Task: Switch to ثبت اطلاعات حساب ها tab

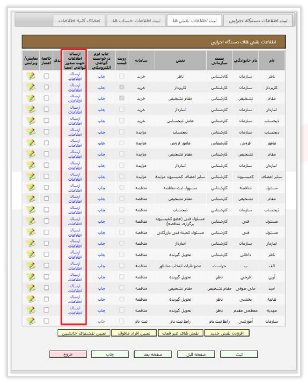Action: (x=136, y=20)
